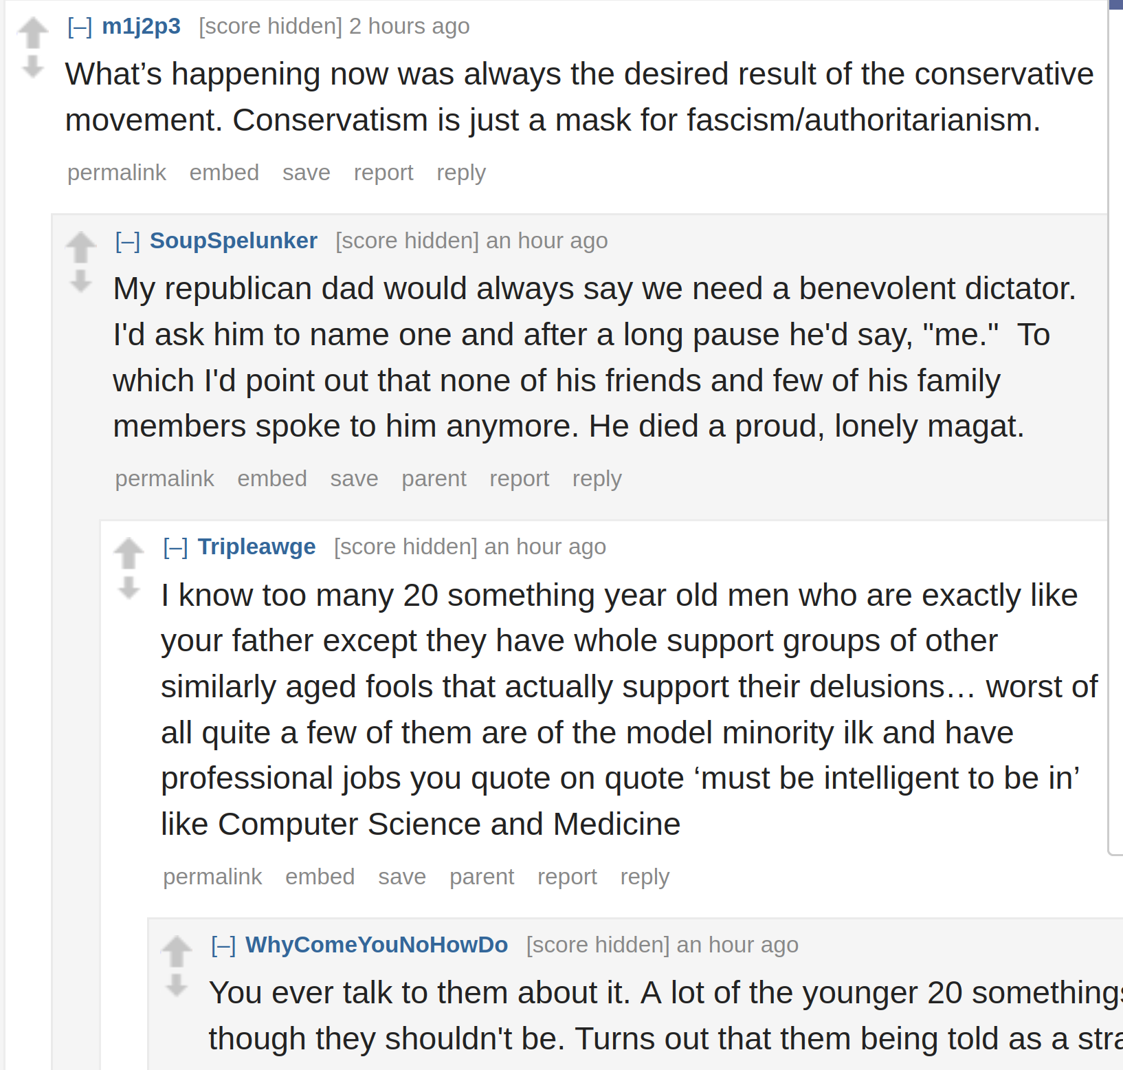This screenshot has height=1070, width=1123.
Task: Upvote WhyComeYouNoHowDo's comment
Action: pyautogui.click(x=177, y=951)
